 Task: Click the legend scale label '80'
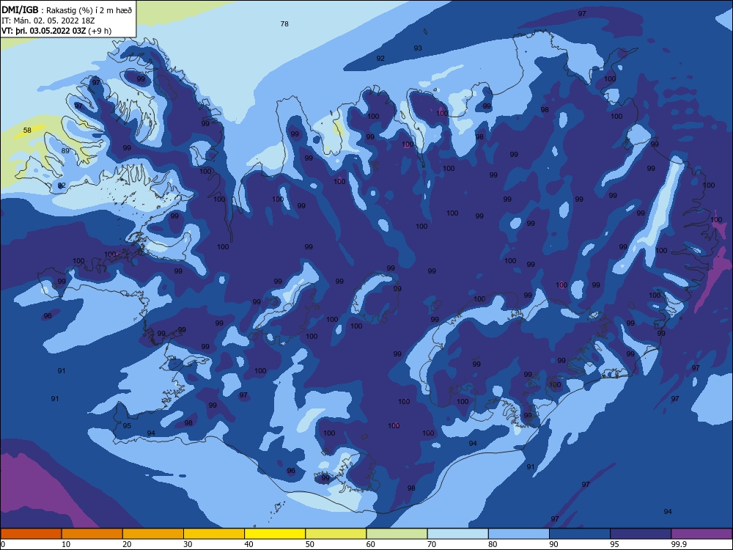pos(493,544)
